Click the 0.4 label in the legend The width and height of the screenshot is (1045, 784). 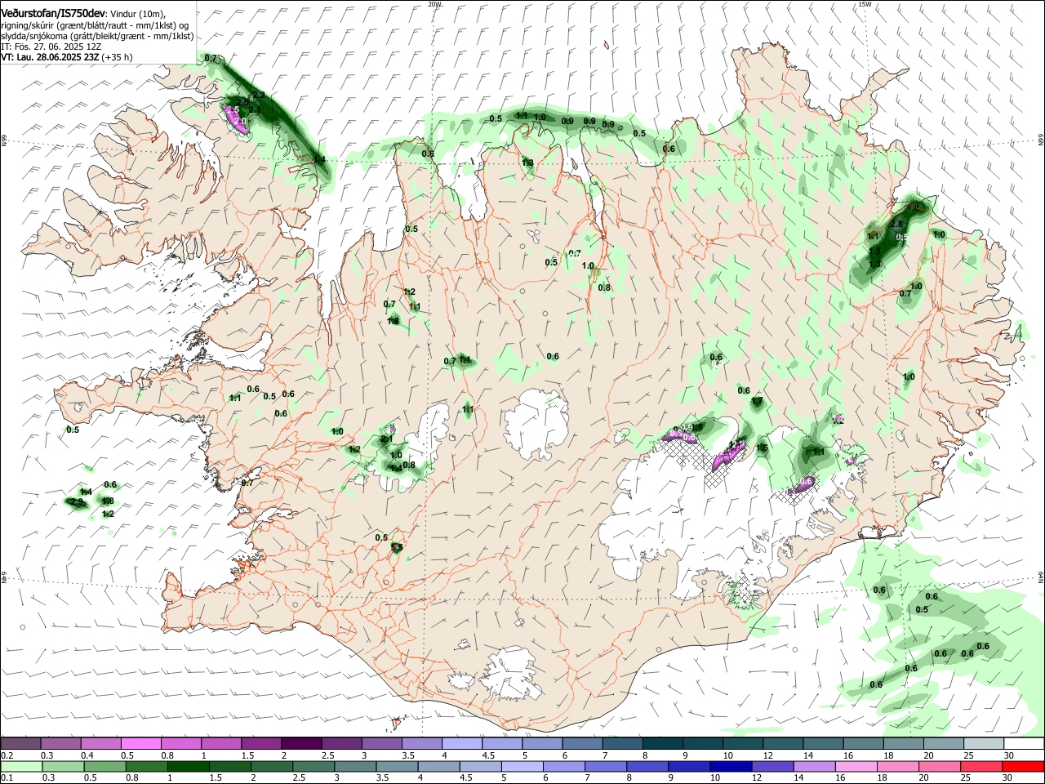(x=87, y=755)
